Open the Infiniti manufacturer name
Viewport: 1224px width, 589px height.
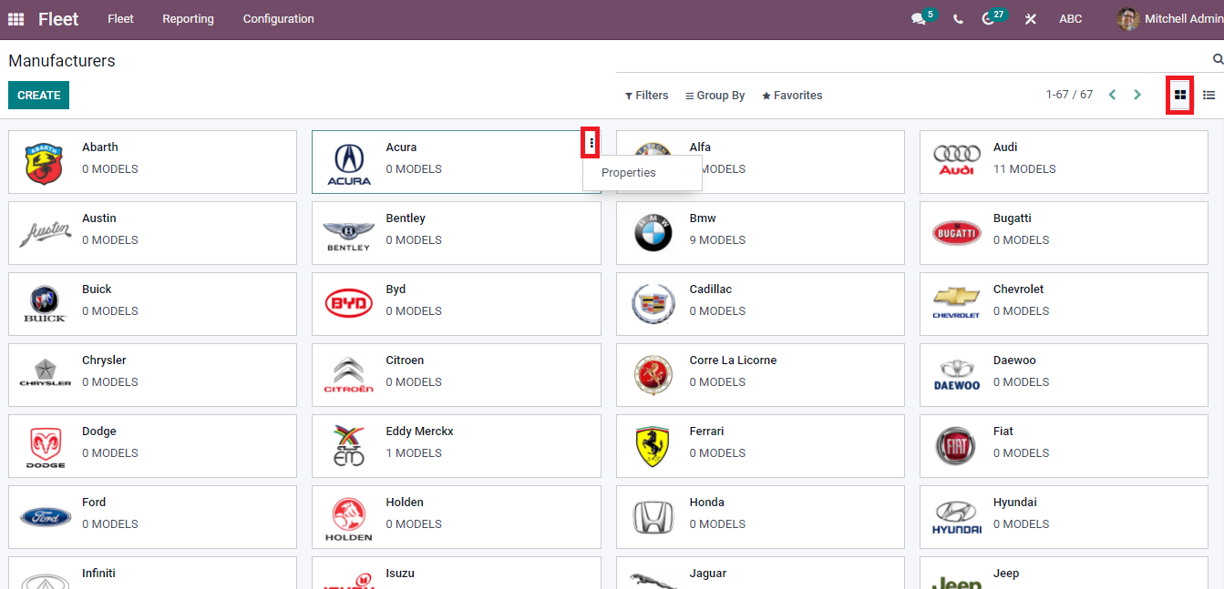[x=98, y=574]
